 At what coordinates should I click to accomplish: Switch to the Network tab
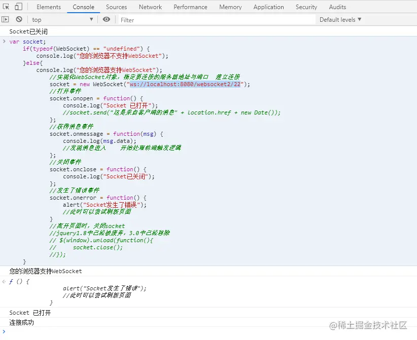150,7
